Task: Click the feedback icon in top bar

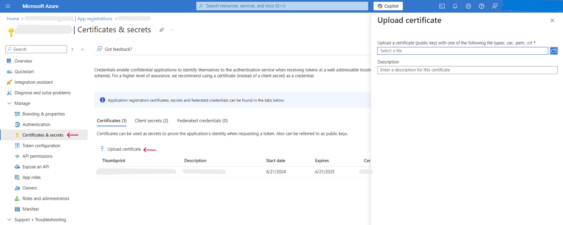Action: click(x=495, y=6)
